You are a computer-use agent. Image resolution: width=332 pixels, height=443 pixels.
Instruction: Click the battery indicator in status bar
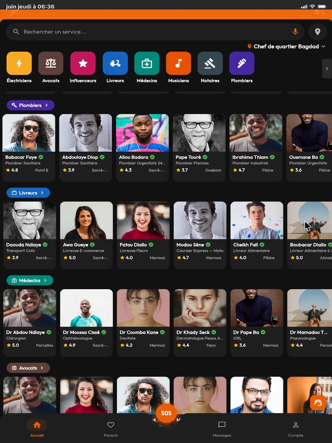pos(322,7)
